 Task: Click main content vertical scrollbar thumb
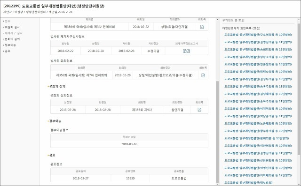click(x=217, y=132)
